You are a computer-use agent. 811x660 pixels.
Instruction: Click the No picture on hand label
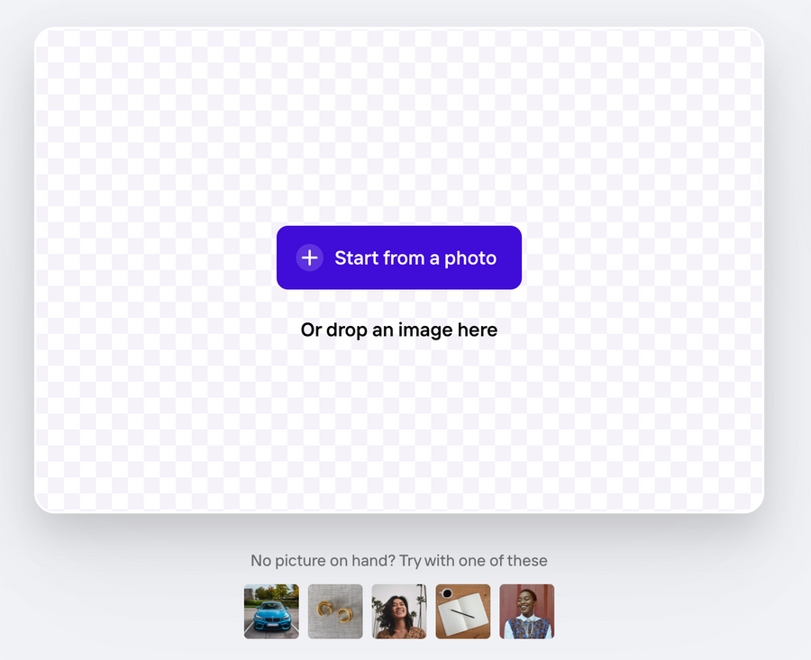coord(399,560)
